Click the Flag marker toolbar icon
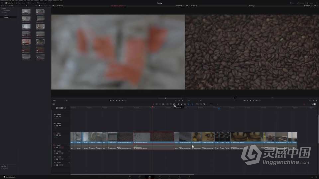 (189, 104)
